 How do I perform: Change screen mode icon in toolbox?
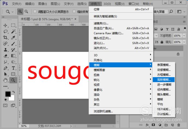[x=13, y=105]
